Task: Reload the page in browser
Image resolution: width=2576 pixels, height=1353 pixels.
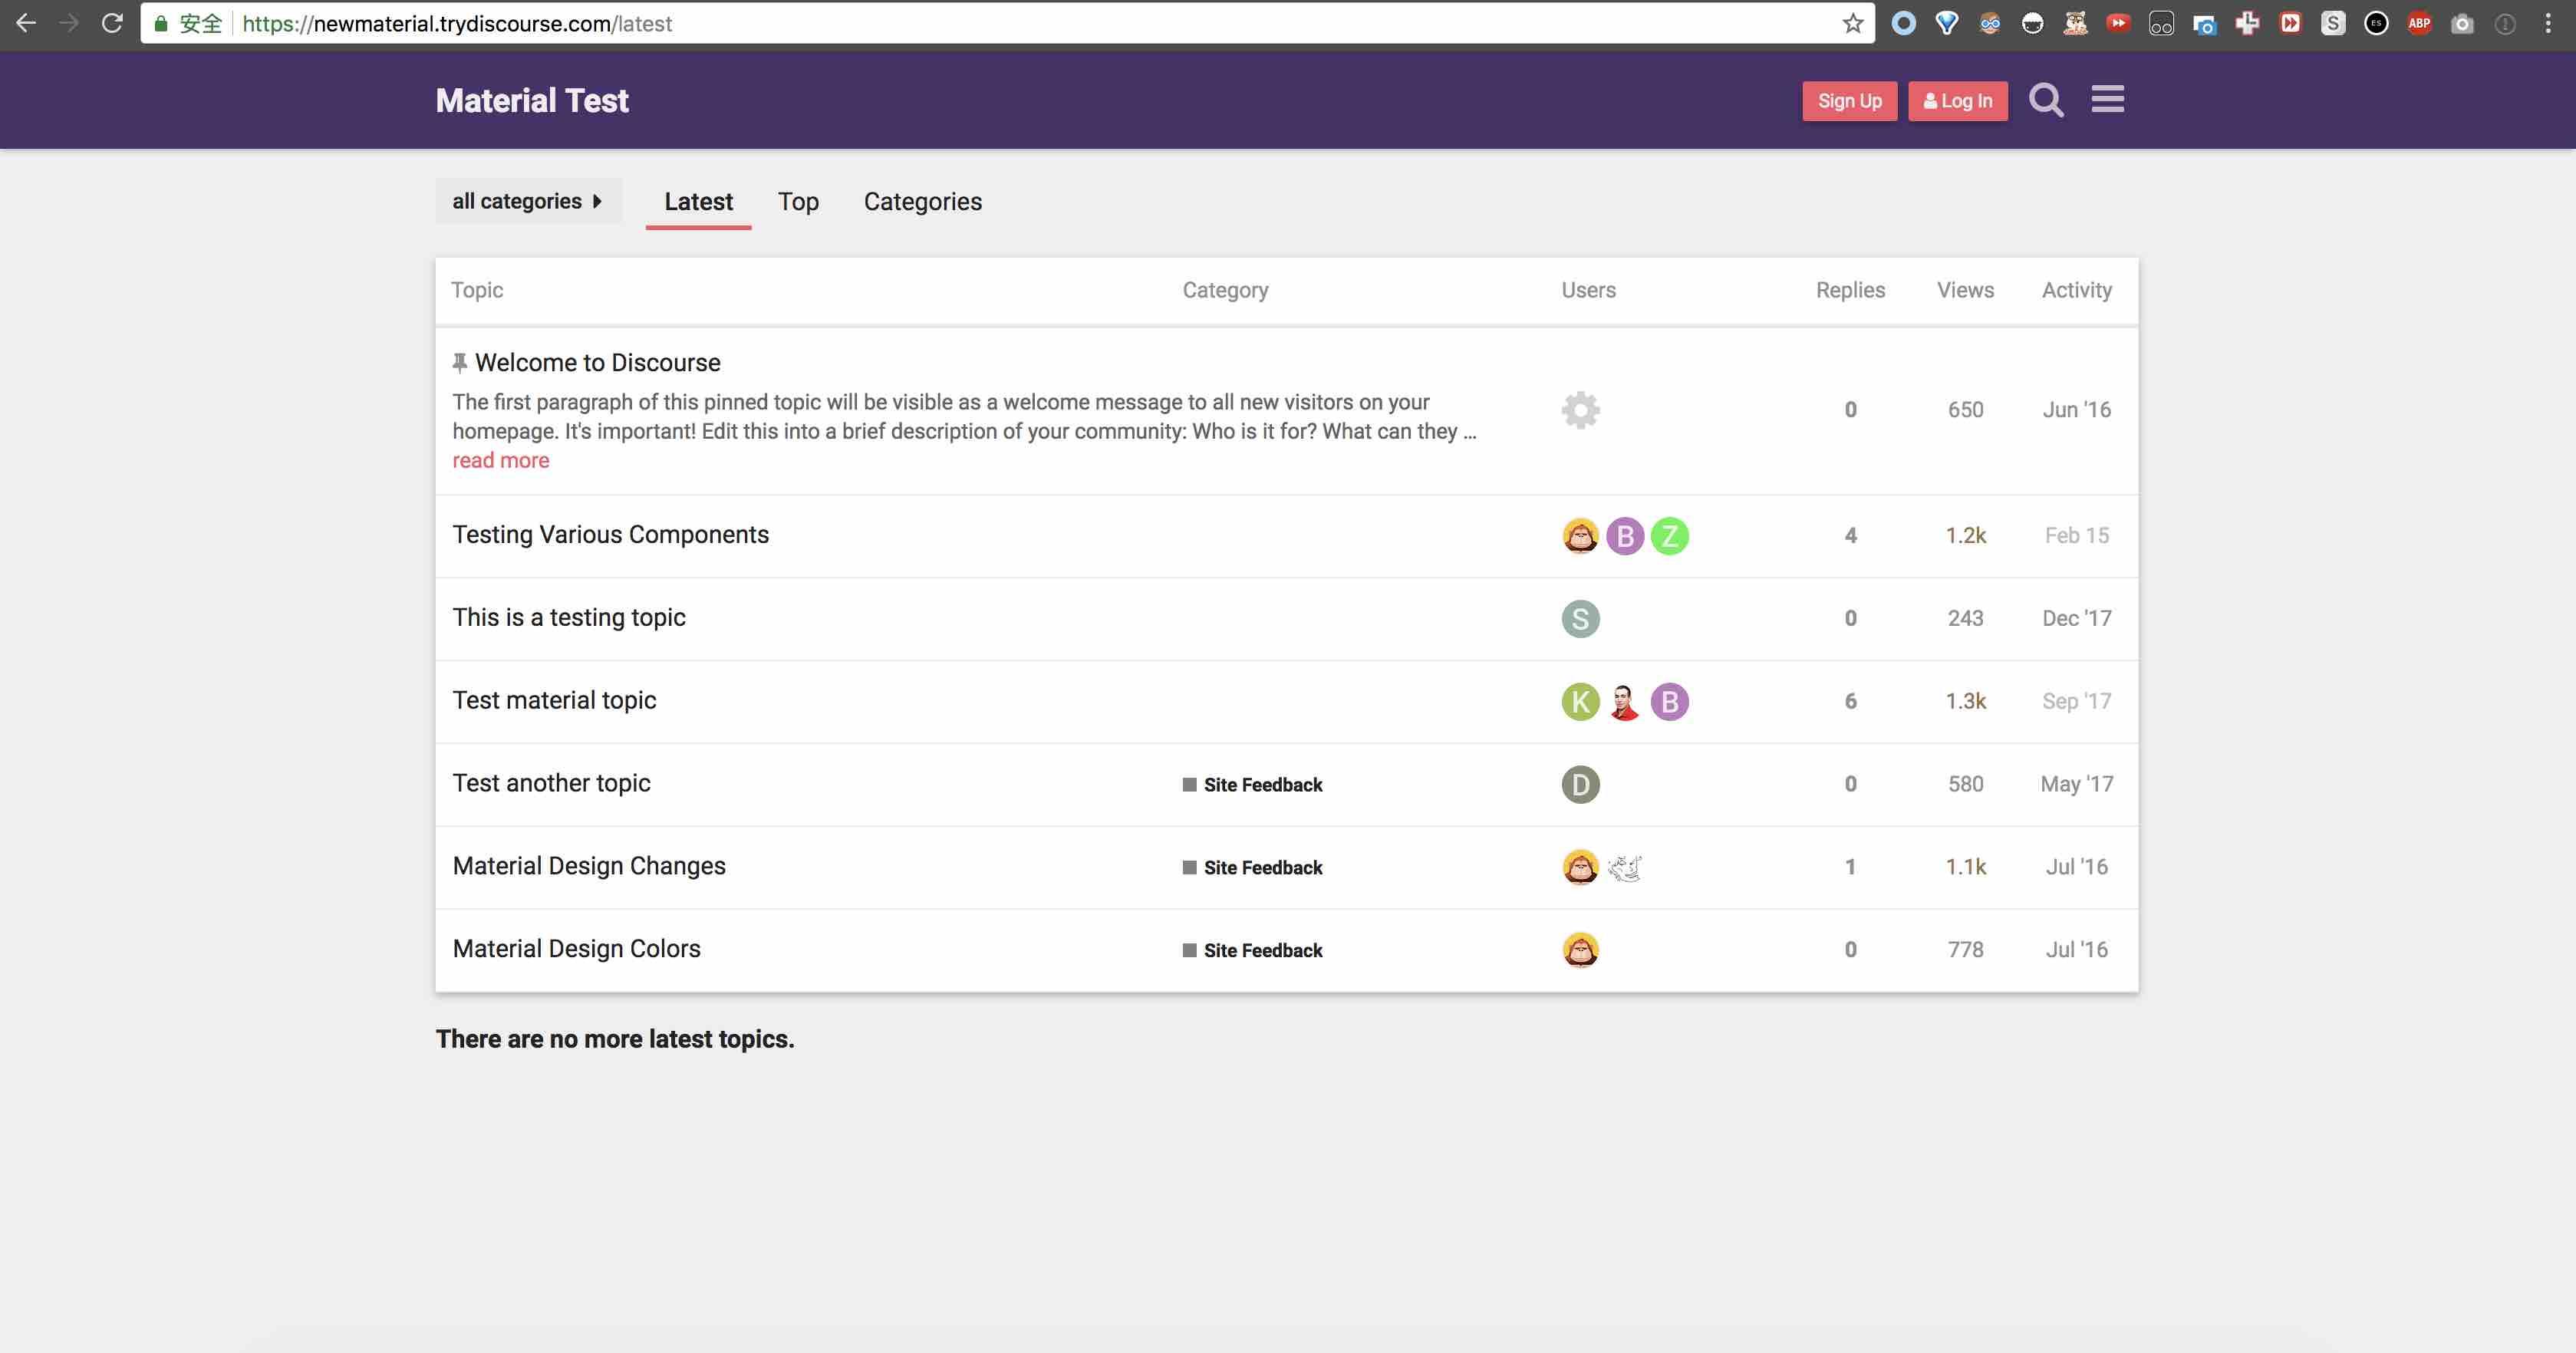Action: [x=112, y=23]
